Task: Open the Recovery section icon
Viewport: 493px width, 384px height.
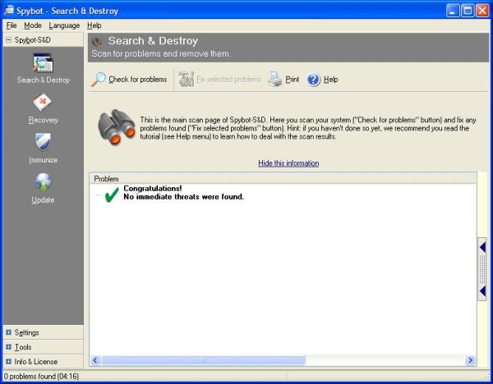Action: 43,103
